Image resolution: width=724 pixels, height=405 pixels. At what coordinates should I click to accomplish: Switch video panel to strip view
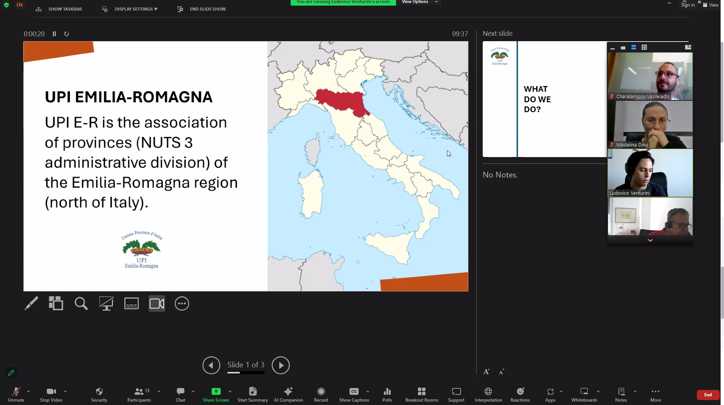click(634, 48)
